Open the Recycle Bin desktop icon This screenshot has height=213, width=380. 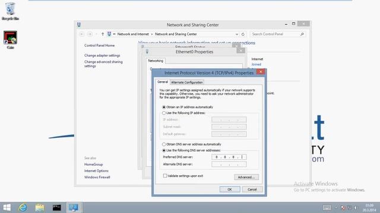pyautogui.click(x=10, y=11)
